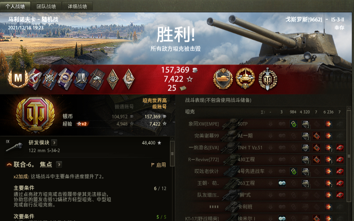The width and height of the screenshot is (354, 221).
Task: Click the left panel scrollbar handle
Action: point(172,154)
